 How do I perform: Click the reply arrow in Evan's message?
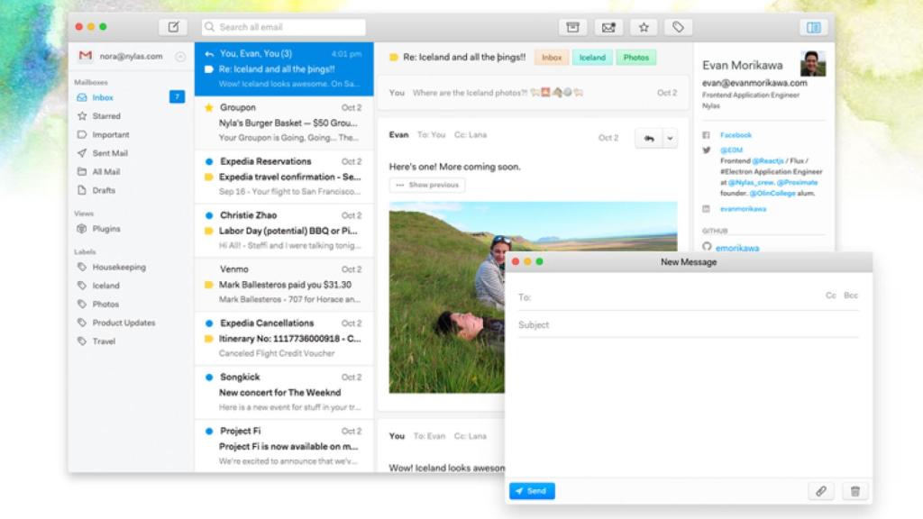coord(647,138)
